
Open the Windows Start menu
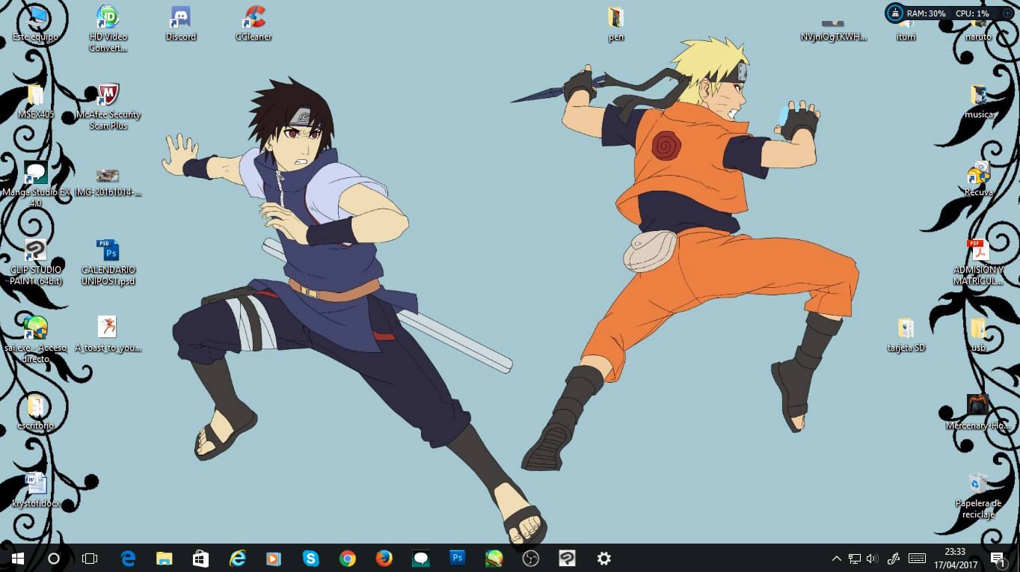click(x=18, y=558)
